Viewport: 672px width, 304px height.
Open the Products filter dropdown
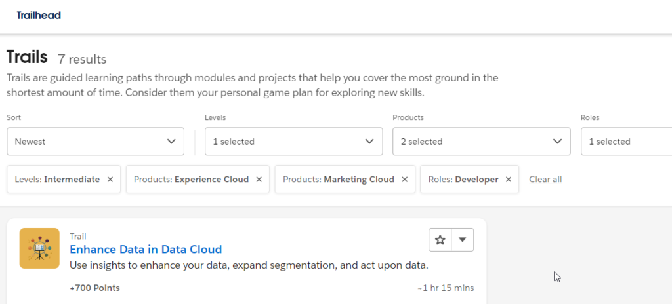click(481, 142)
